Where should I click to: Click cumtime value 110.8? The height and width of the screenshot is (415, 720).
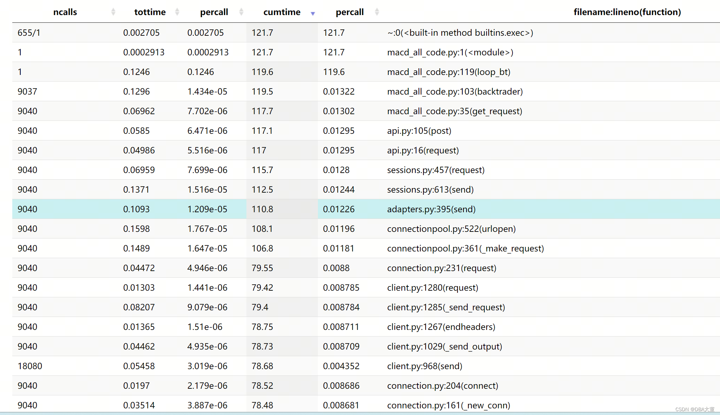262,209
